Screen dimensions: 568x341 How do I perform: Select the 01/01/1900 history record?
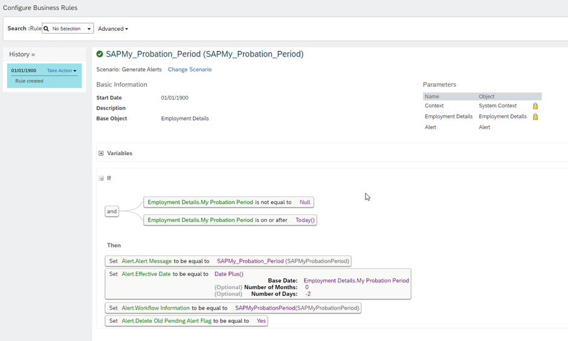pyautogui.click(x=44, y=75)
